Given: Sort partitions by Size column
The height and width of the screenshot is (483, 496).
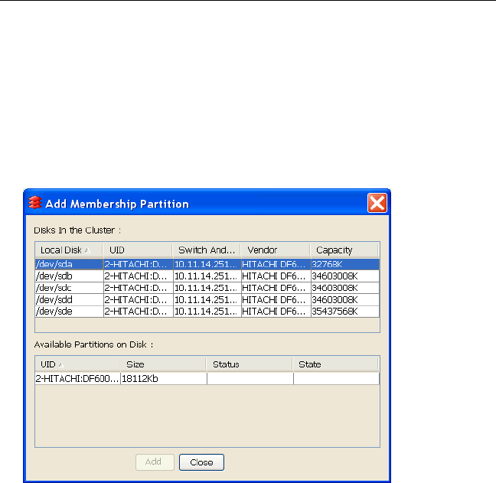Looking at the screenshot, I should tap(162, 364).
